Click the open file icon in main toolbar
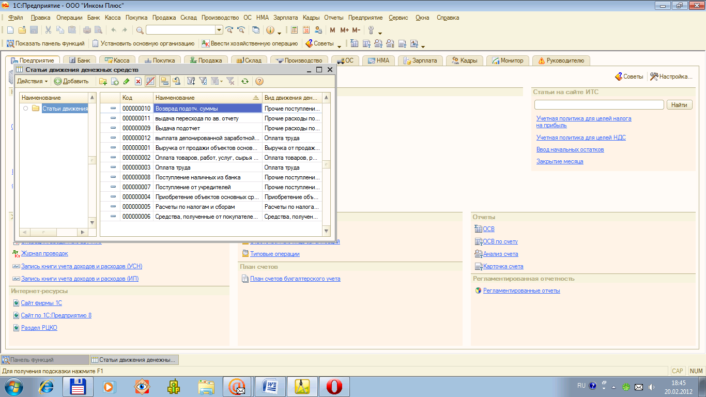The width and height of the screenshot is (706, 397). point(22,30)
